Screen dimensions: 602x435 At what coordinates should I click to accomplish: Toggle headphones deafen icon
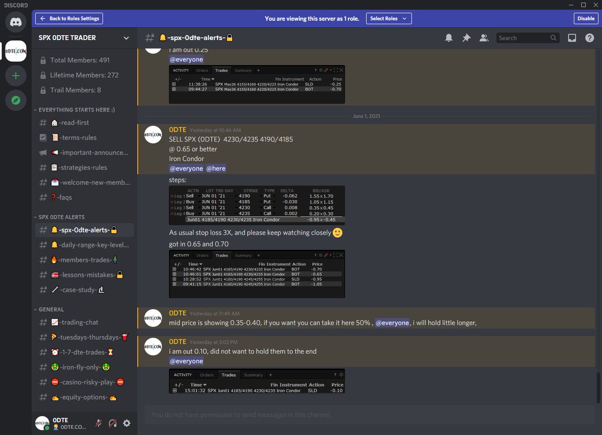[112, 423]
